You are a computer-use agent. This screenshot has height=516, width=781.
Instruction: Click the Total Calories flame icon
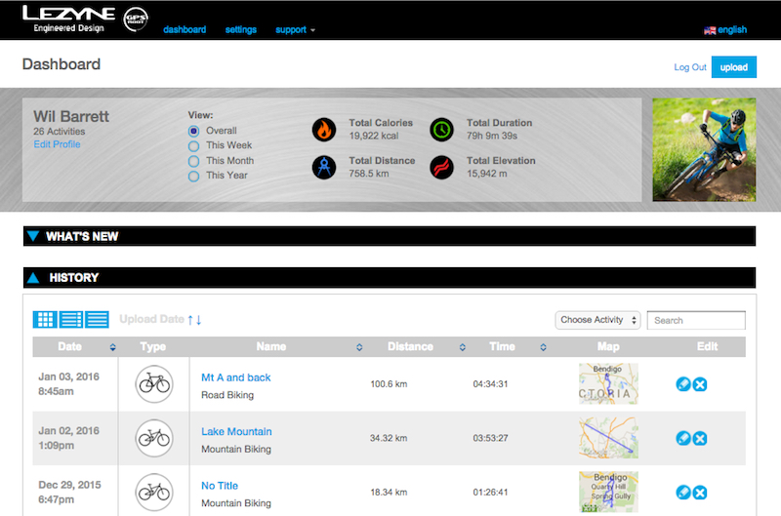(324, 130)
